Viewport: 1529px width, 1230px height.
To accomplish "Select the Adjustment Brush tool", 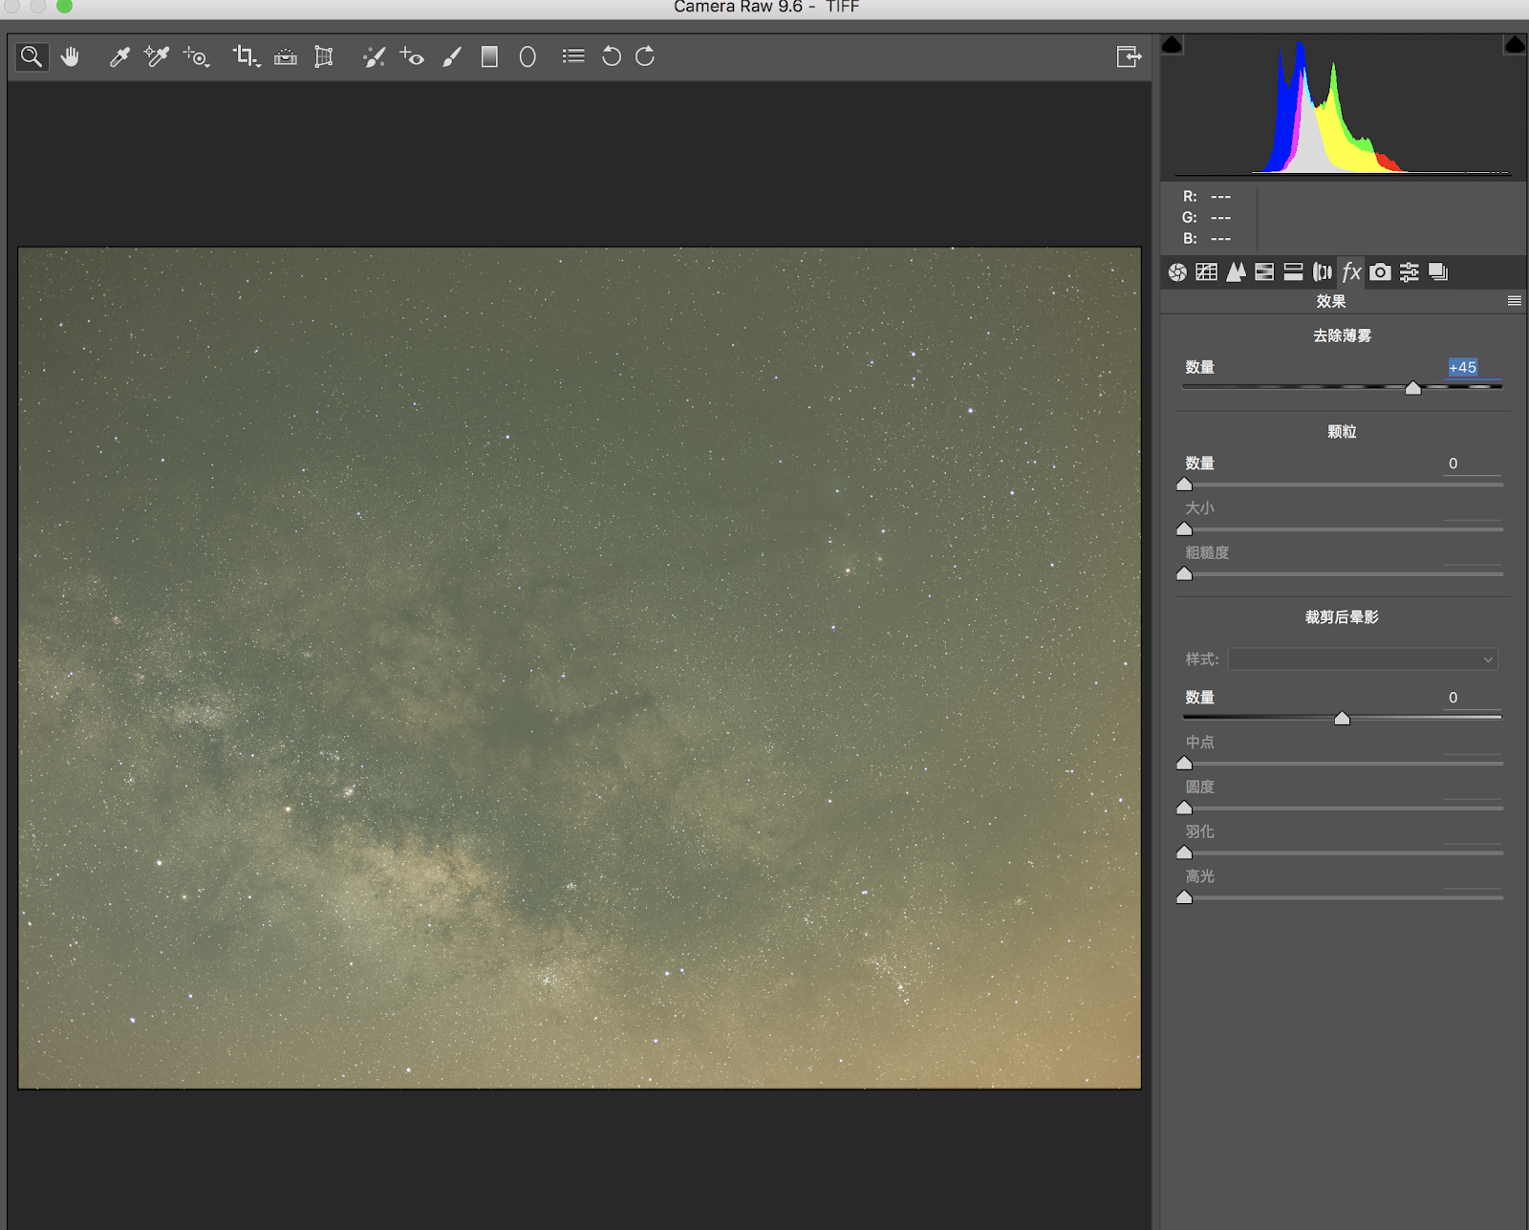I will pos(452,56).
